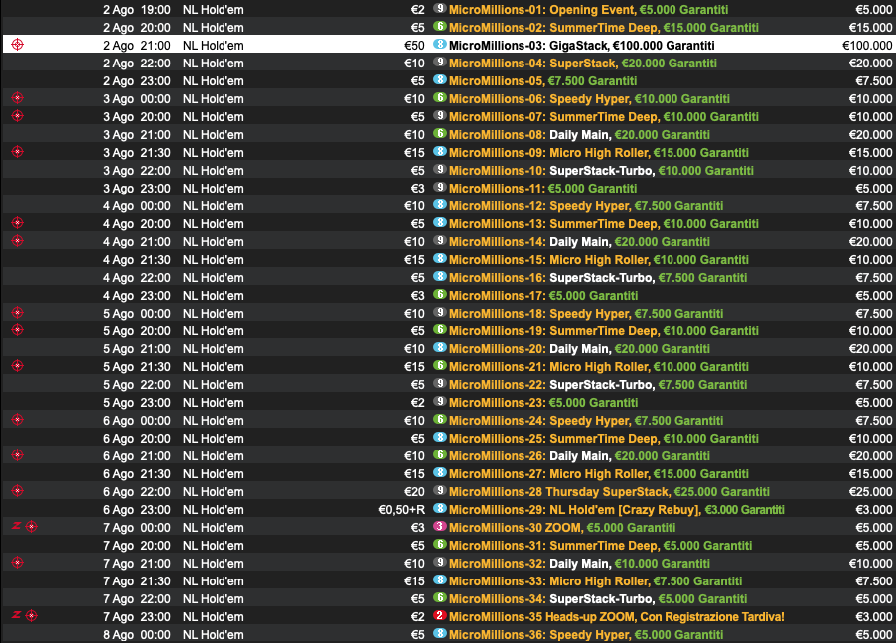Click 'NL Hold'em' game type on 7 Ago 22:00 row
896x643 pixels.
(x=214, y=599)
